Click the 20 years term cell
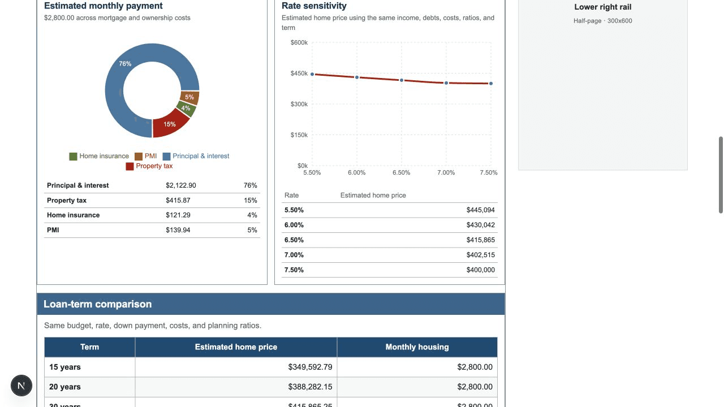The width and height of the screenshot is (724, 407). (90, 387)
